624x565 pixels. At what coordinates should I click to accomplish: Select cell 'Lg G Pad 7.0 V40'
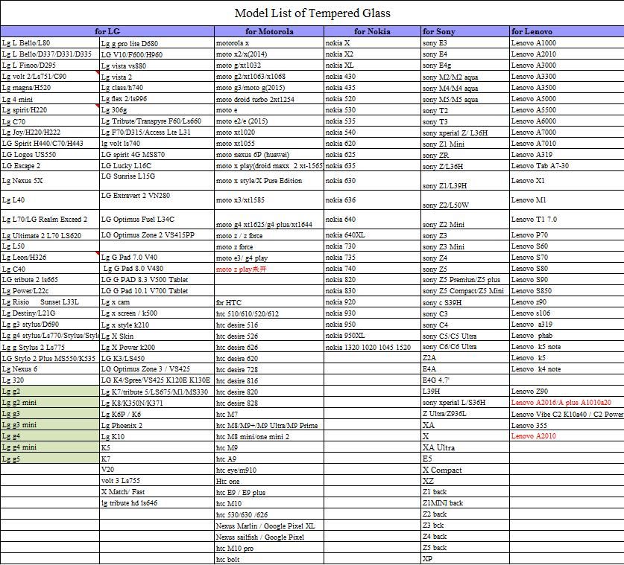click(x=157, y=257)
